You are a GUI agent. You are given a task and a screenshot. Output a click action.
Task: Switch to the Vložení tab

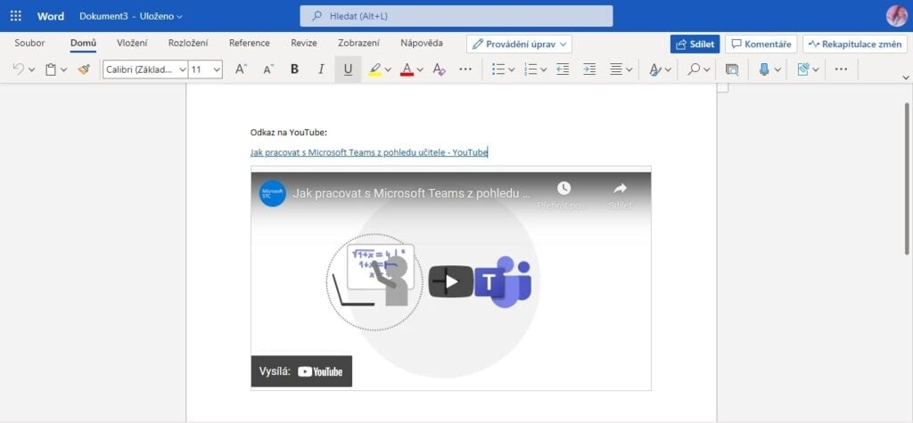pyautogui.click(x=132, y=43)
